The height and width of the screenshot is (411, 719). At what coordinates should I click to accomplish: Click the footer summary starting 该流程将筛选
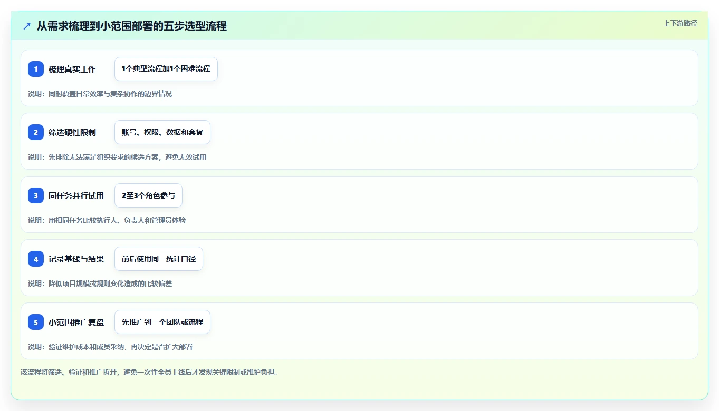[x=149, y=372]
